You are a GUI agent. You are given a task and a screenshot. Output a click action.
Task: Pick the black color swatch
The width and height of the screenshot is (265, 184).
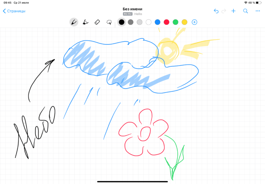coord(121,22)
